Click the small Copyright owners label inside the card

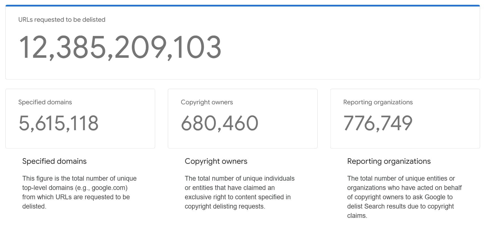click(207, 102)
